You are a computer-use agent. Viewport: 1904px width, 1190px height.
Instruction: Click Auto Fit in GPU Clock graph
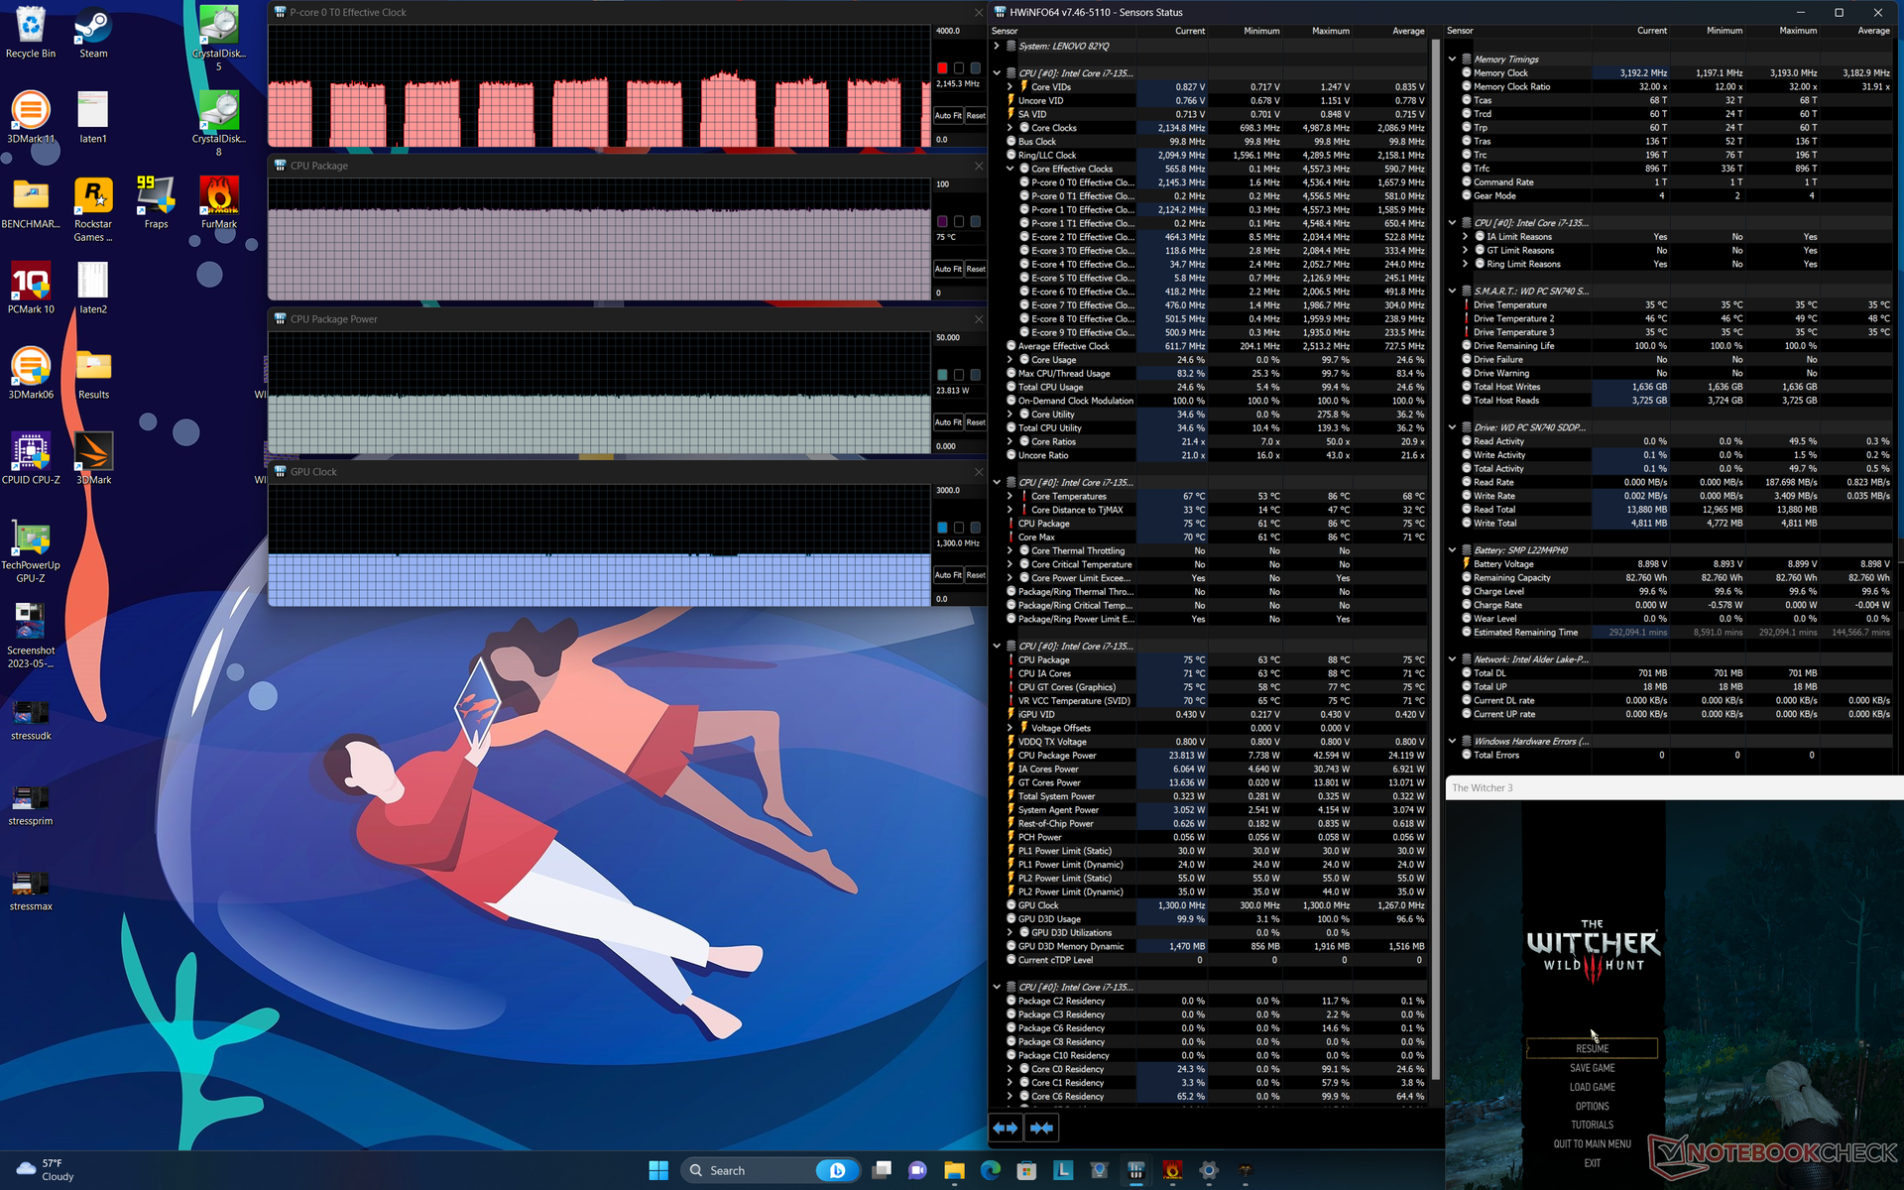coord(948,575)
